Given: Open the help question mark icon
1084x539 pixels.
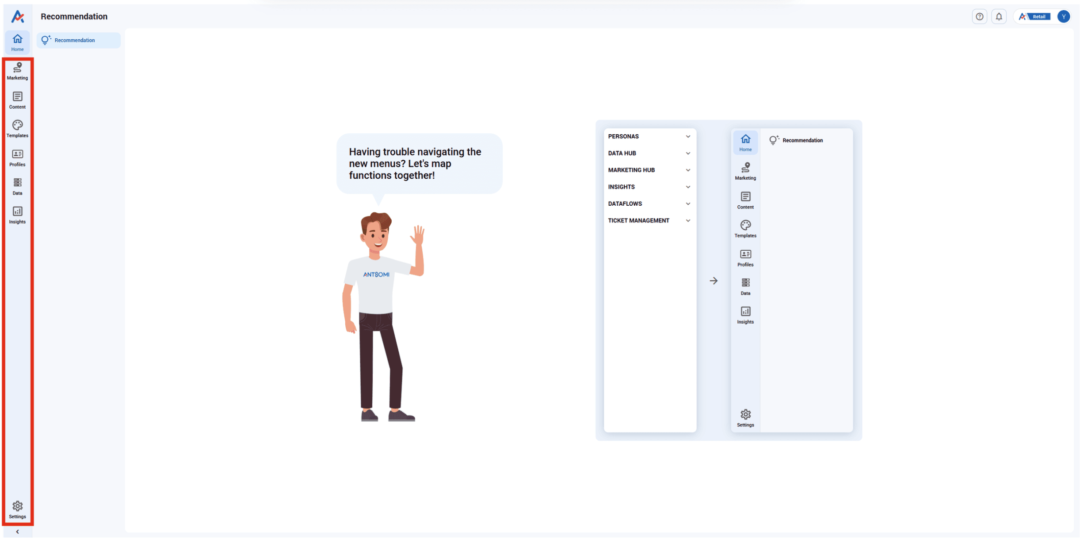Looking at the screenshot, I should 979,16.
